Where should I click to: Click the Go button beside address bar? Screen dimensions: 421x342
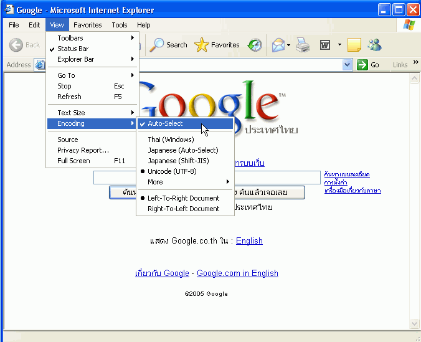370,65
